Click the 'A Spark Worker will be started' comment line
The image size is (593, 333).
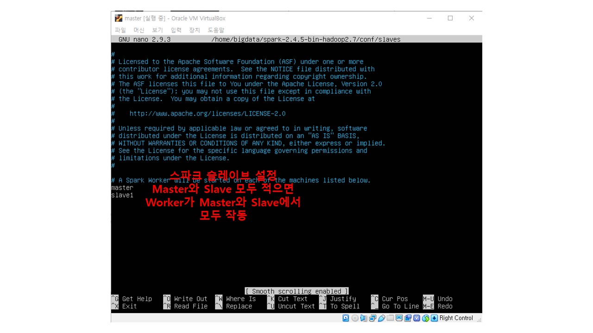(x=241, y=180)
